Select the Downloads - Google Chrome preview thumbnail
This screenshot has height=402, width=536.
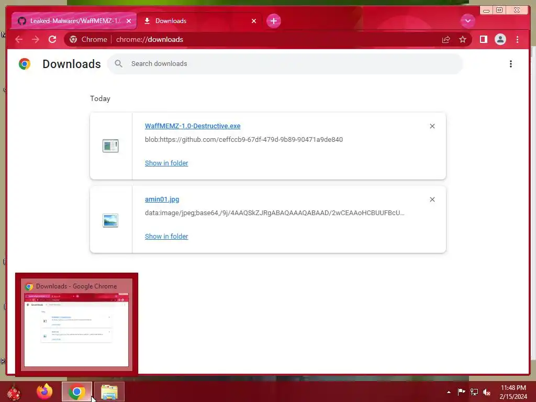[76, 323]
